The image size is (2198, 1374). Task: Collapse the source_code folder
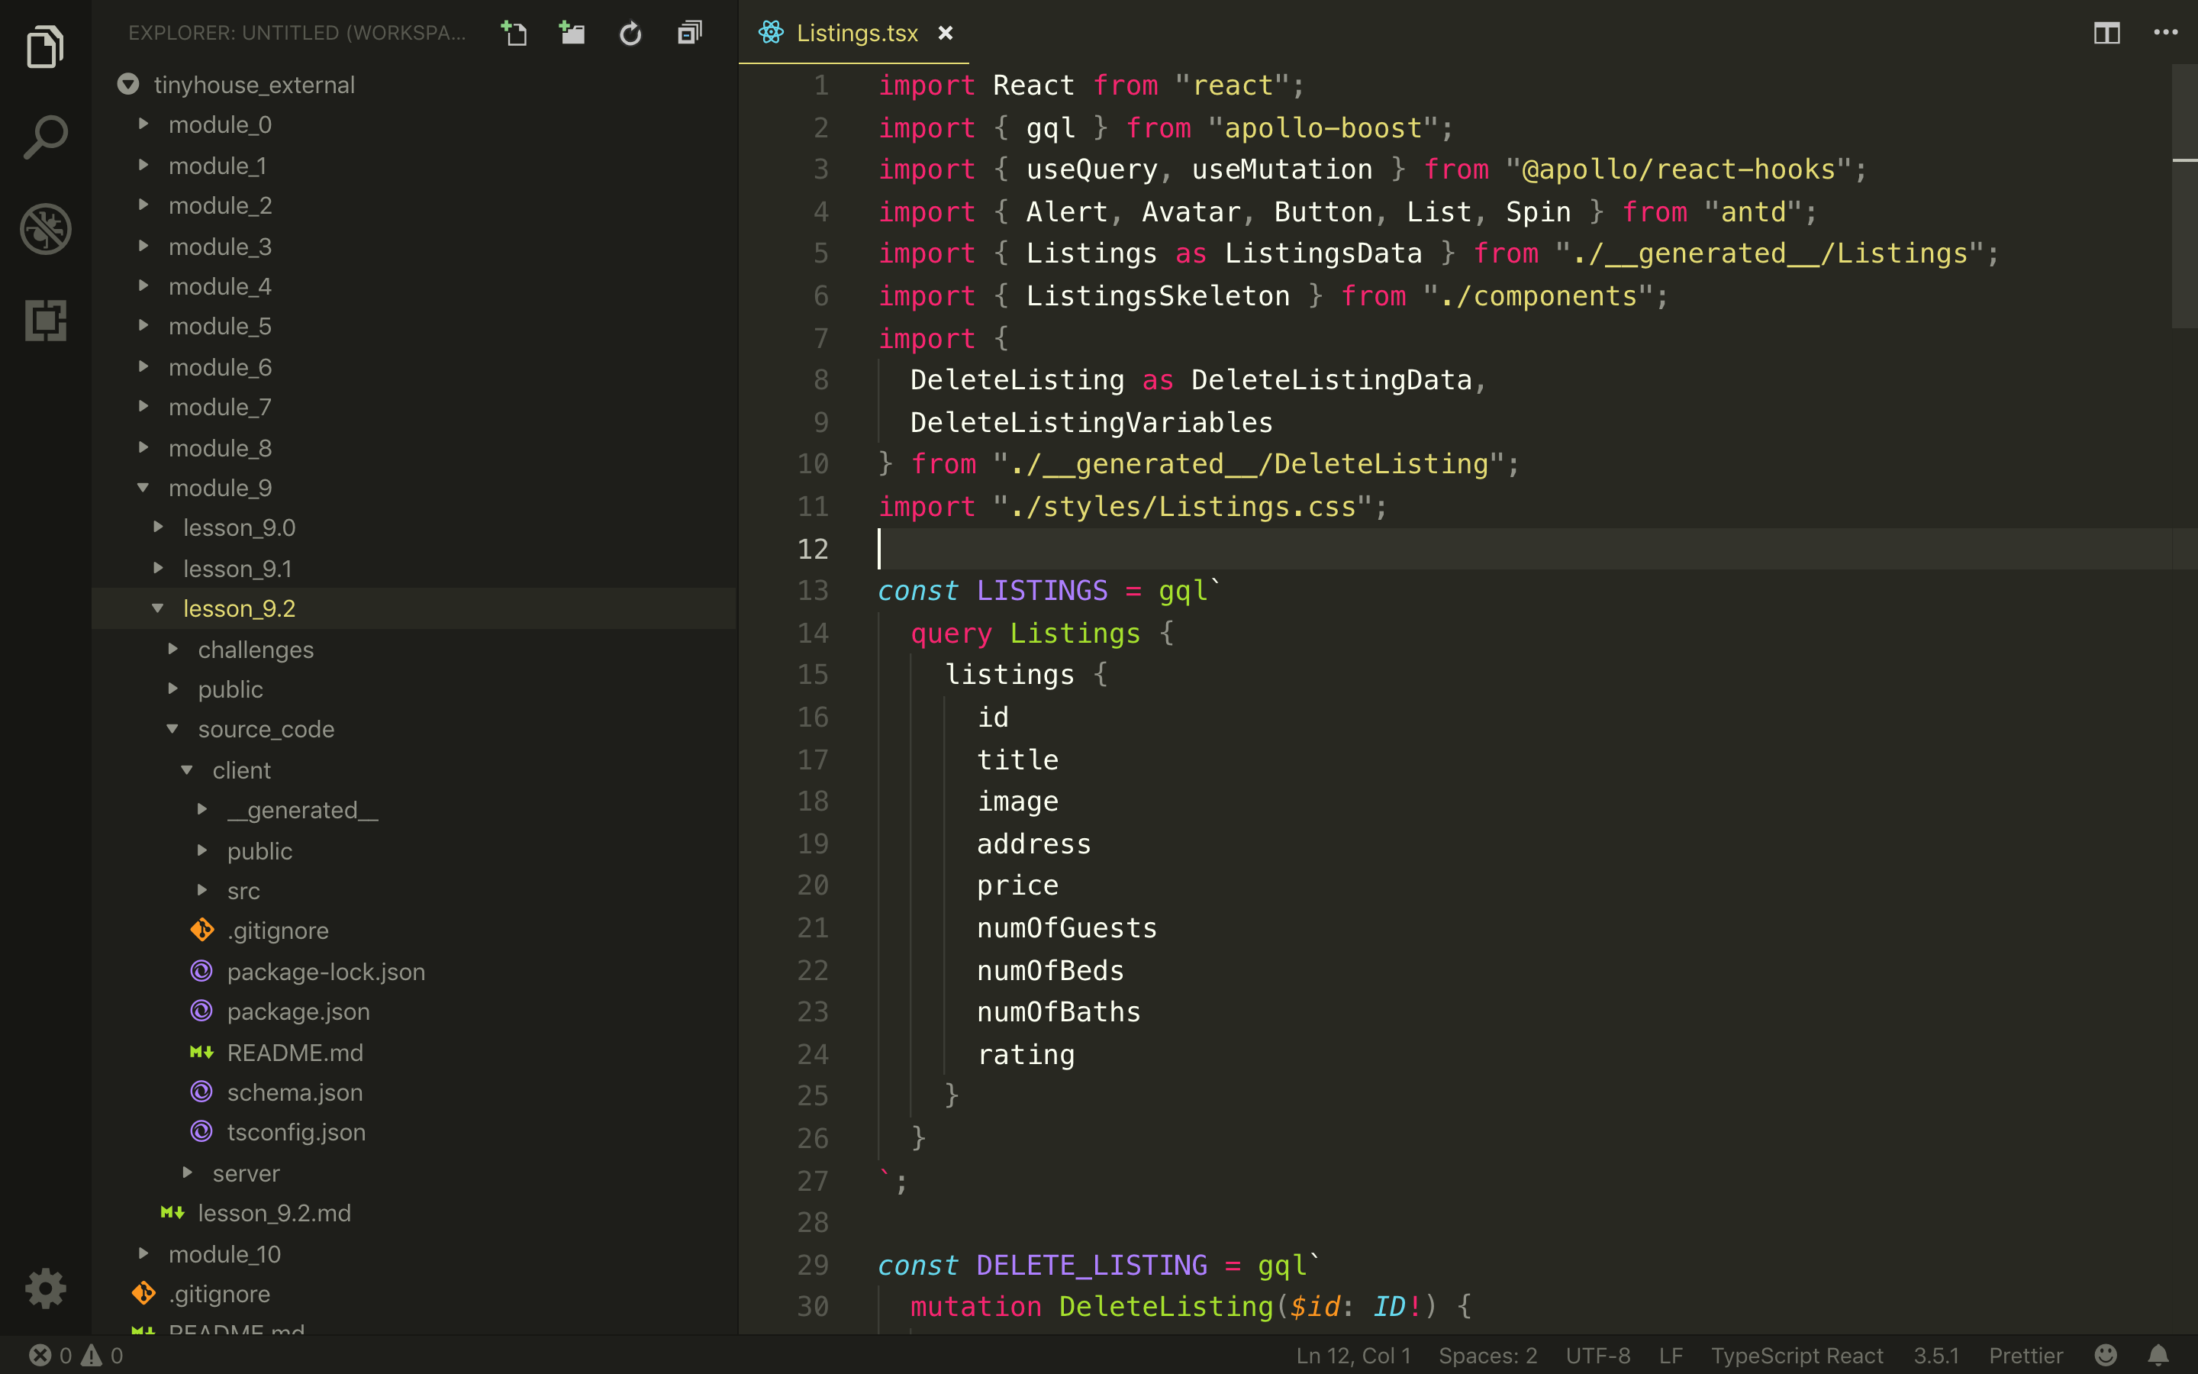pos(266,729)
